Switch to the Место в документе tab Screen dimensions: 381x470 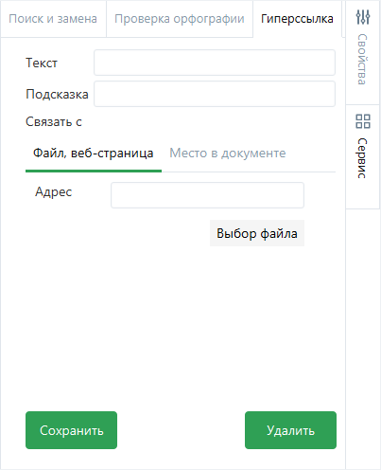click(228, 154)
